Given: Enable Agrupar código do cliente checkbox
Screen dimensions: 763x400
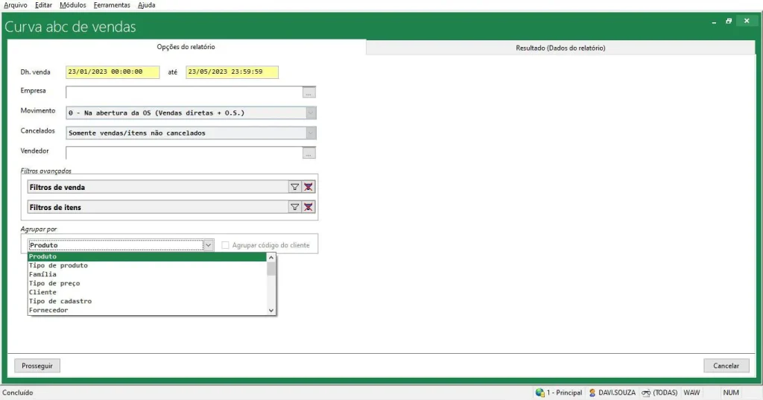Looking at the screenshot, I should [226, 245].
